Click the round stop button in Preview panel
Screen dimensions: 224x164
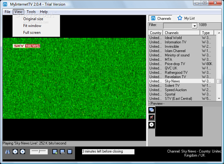152,125
